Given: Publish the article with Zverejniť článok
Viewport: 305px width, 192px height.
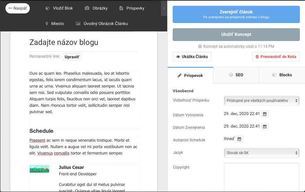Looking at the screenshot, I should pos(236,14).
